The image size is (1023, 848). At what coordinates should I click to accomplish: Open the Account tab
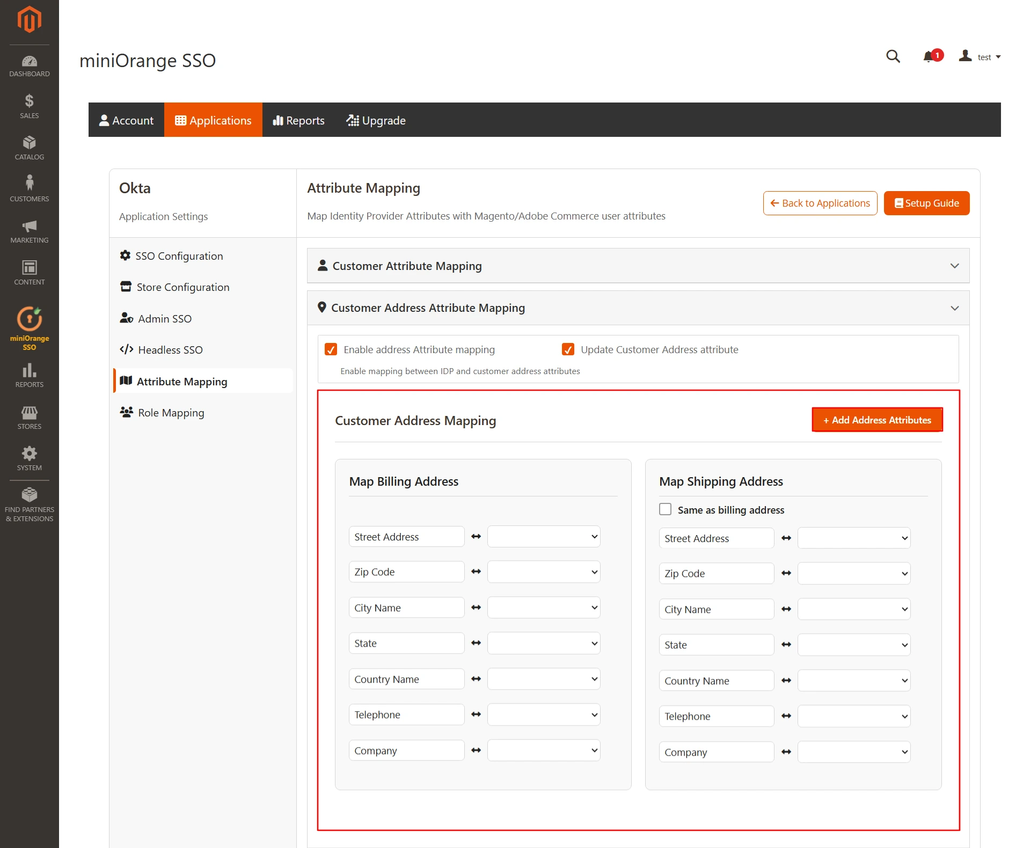(126, 120)
